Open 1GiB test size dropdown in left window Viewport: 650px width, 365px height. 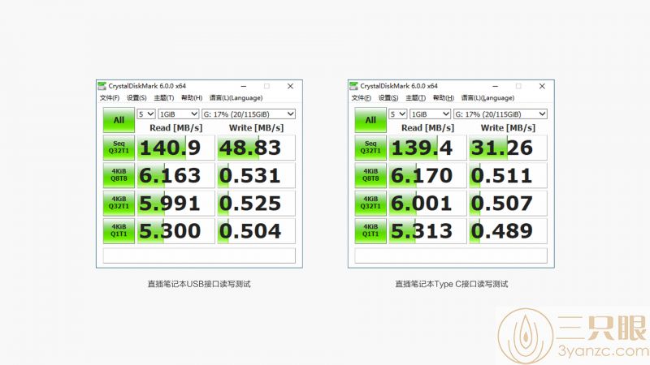[x=178, y=114]
